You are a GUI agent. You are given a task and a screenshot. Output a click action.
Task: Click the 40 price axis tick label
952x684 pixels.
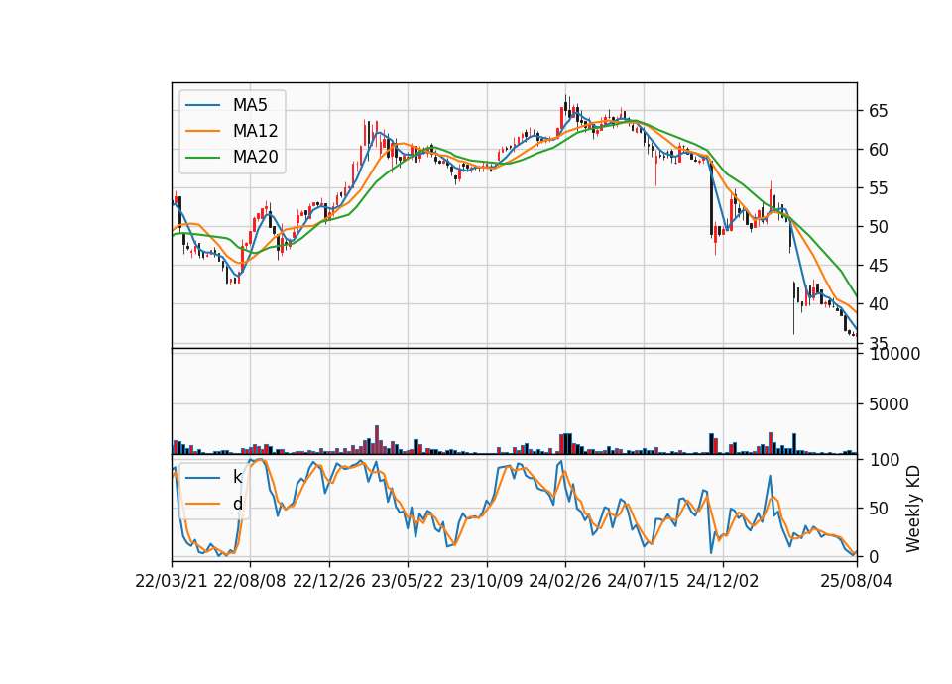point(878,304)
